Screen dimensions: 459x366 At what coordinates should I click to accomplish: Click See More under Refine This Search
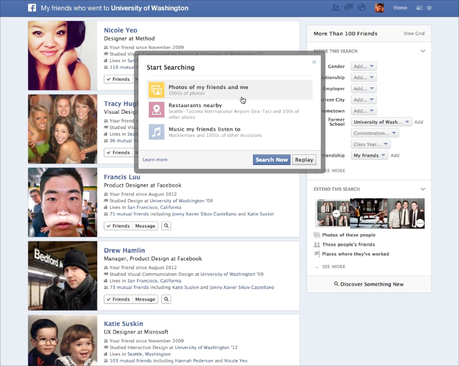[x=333, y=170]
